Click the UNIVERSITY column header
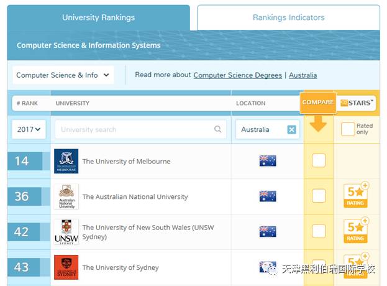Image resolution: width=387 pixels, height=286 pixels. tap(73, 103)
